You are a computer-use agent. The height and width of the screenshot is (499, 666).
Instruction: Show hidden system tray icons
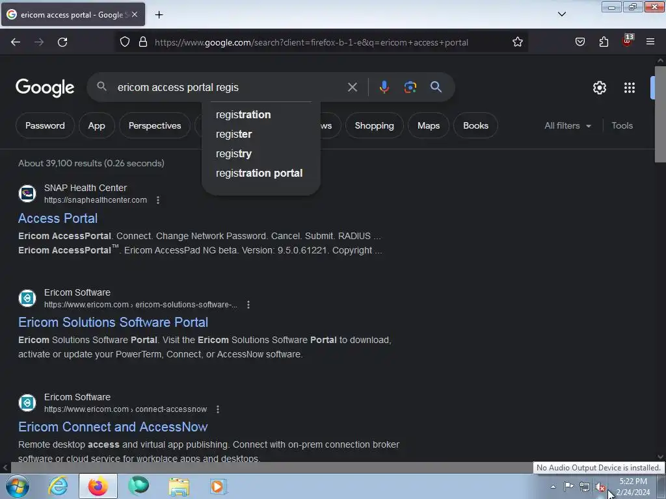(553, 487)
